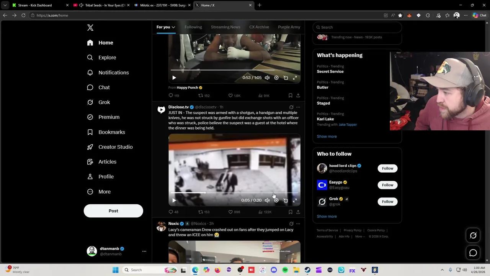Play the Disclose.tv video
The image size is (490, 276).
tap(174, 200)
